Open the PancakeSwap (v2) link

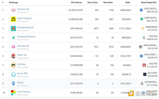25,27
